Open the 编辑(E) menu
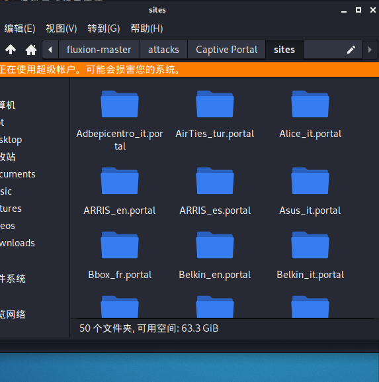The height and width of the screenshot is (382, 379). (20, 28)
